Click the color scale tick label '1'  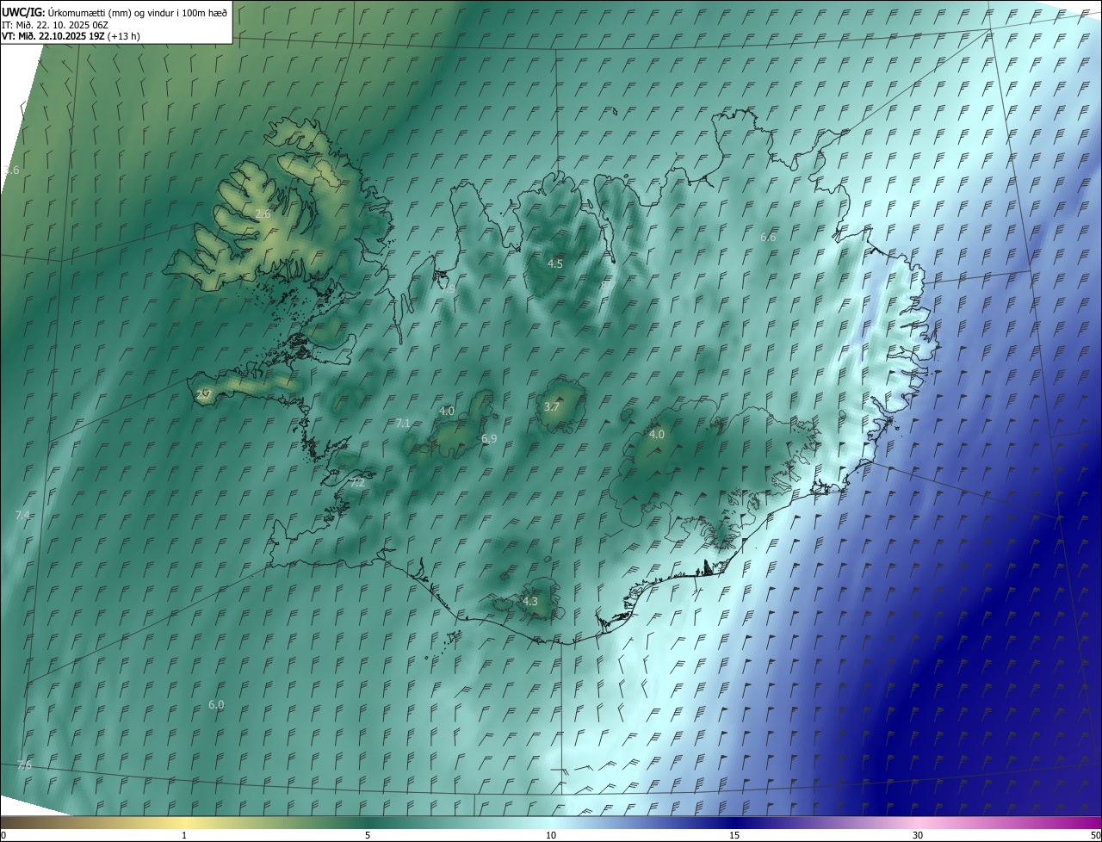click(x=184, y=836)
